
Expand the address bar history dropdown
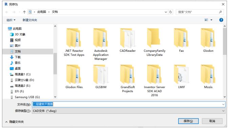point(166,12)
